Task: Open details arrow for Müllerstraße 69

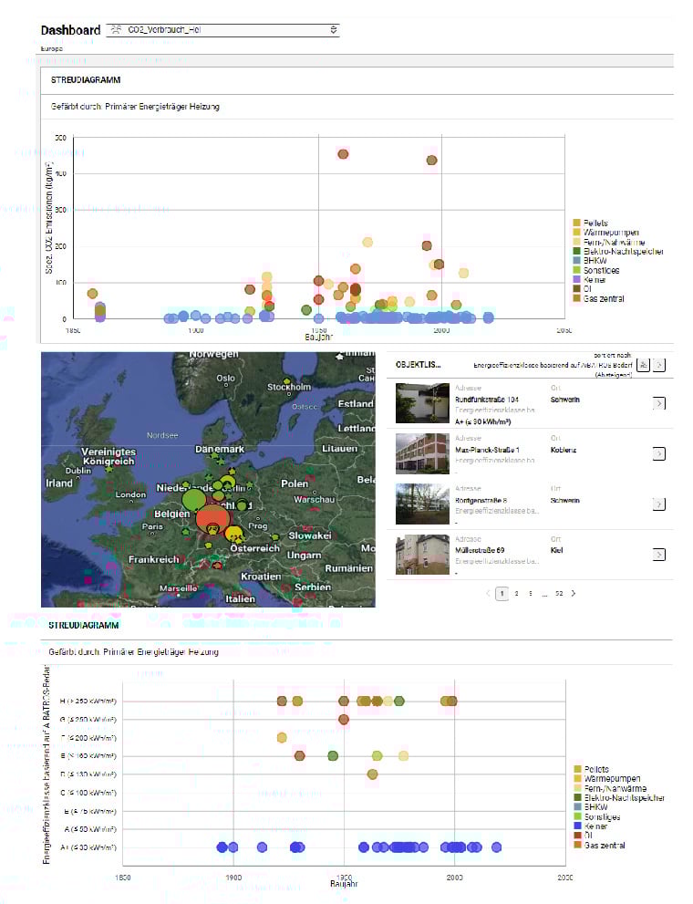Action: click(x=659, y=555)
